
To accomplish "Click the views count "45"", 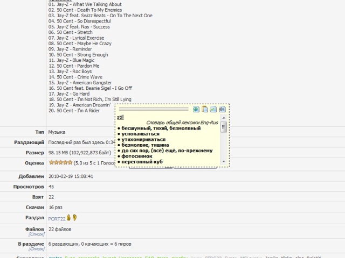I will (51, 187).
